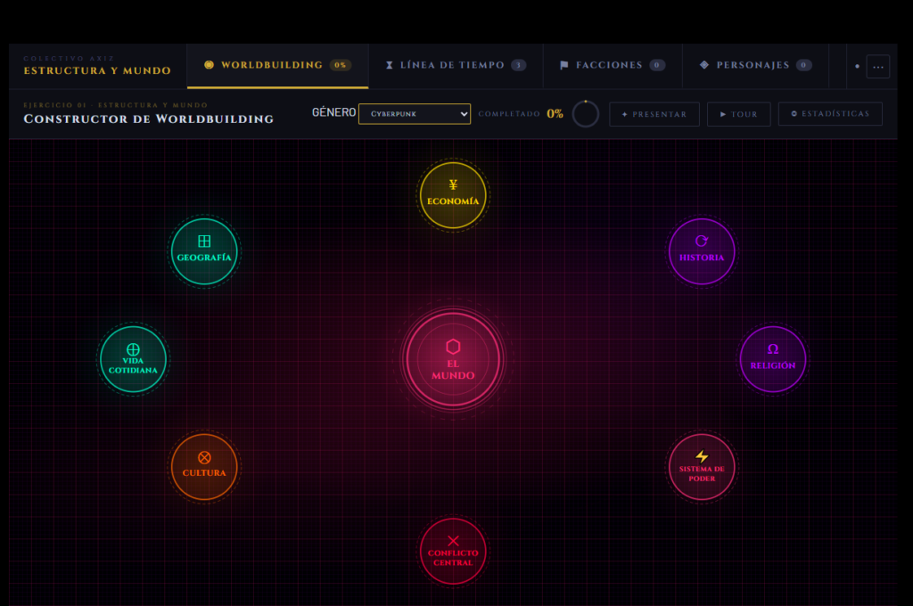913x606 pixels.
Task: Click the circular completion progress ring
Action: (x=586, y=114)
